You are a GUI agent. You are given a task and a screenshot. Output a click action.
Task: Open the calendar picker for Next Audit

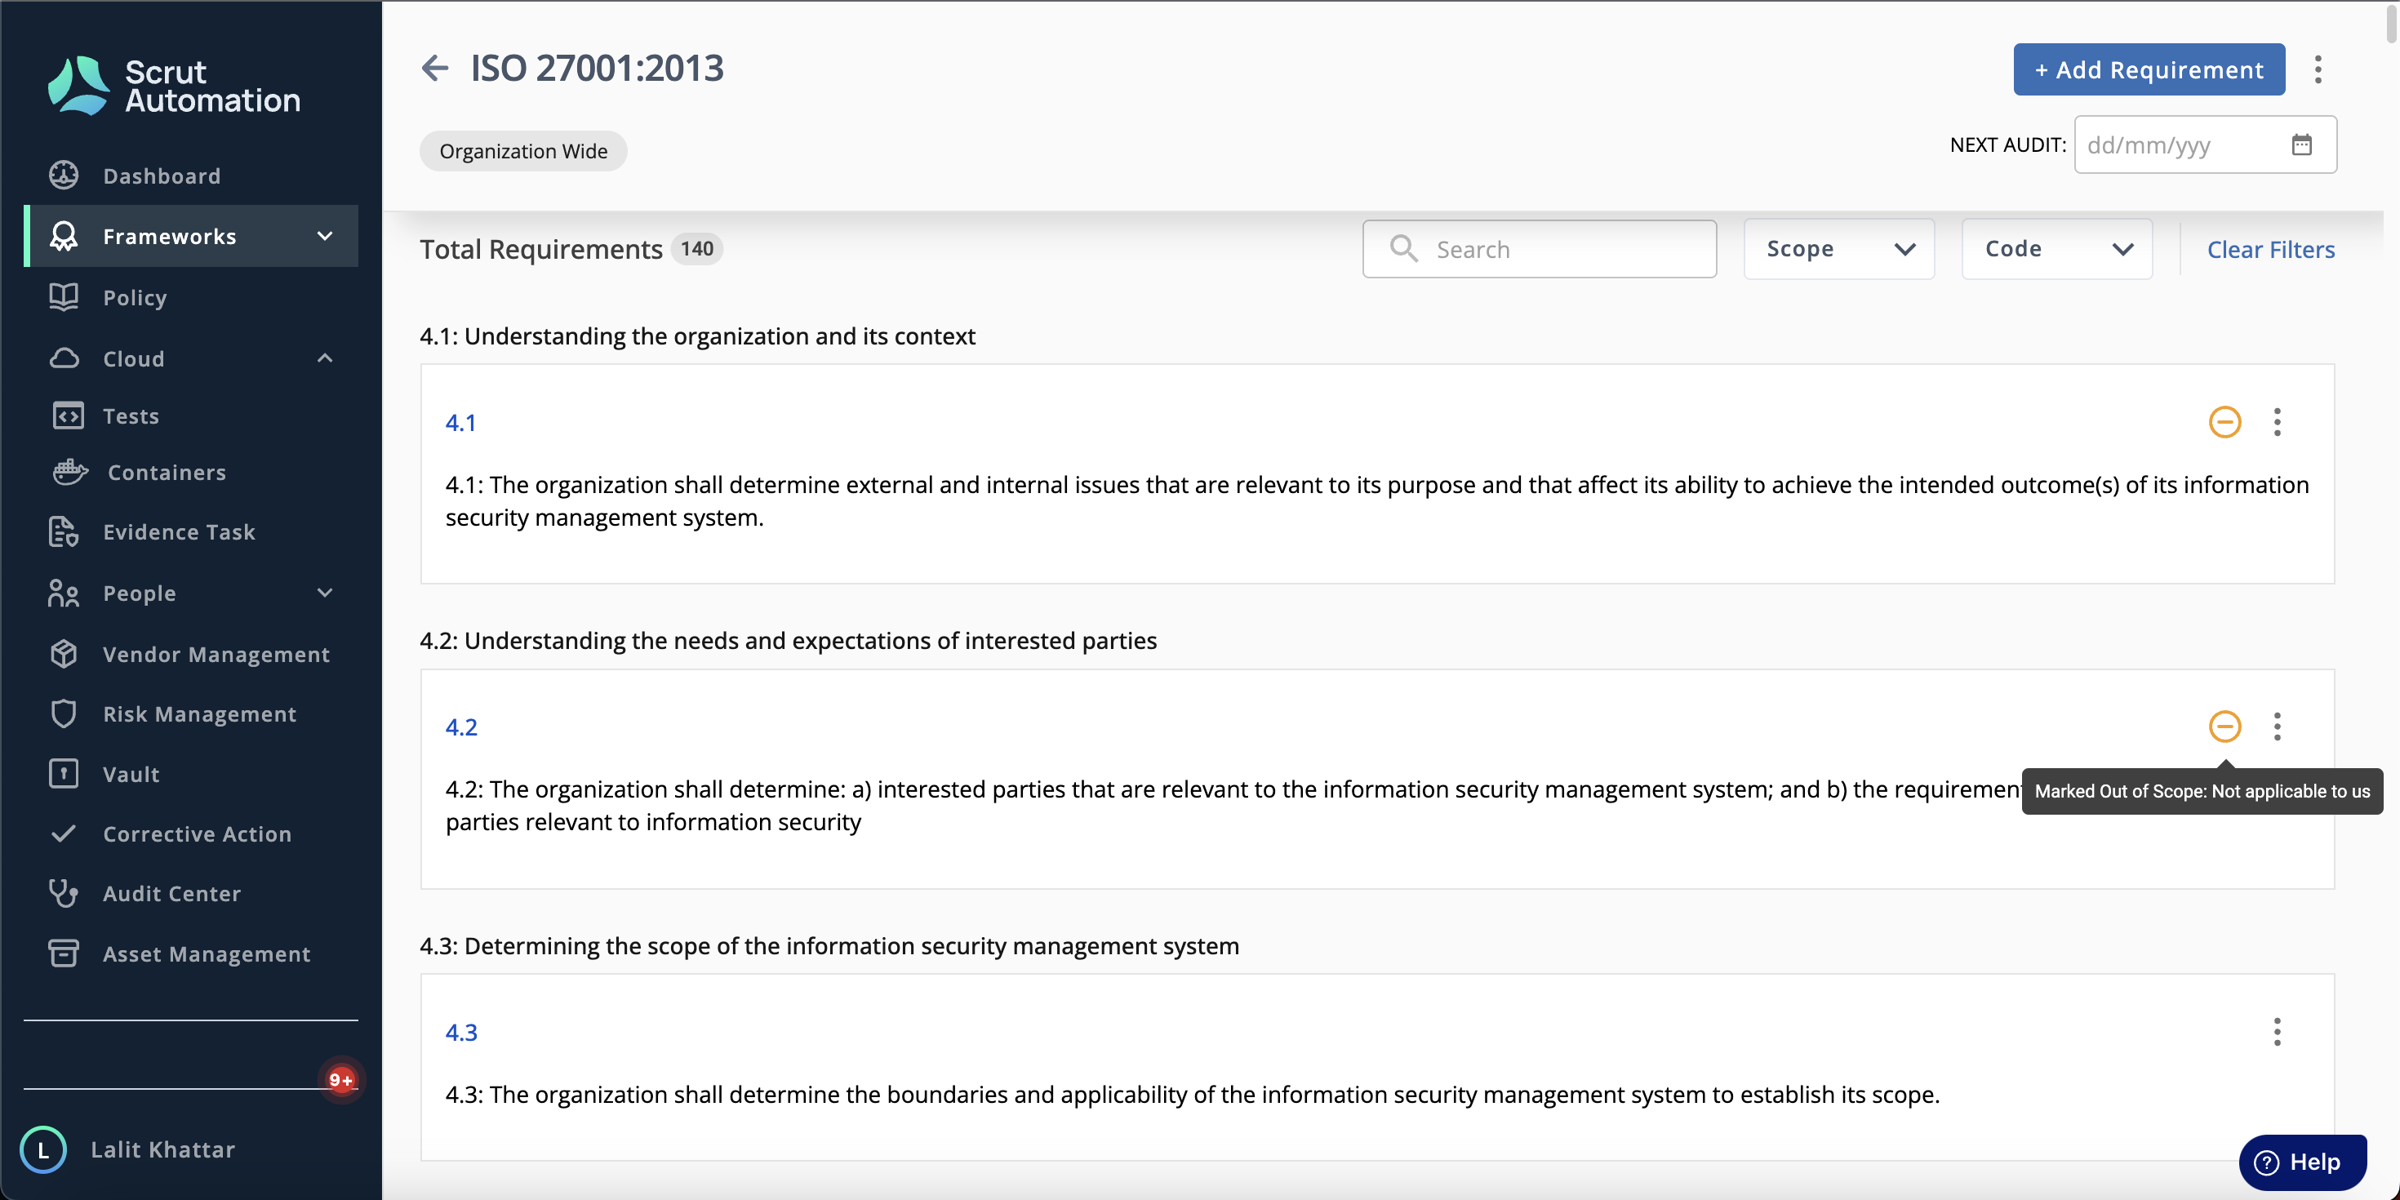point(2301,144)
